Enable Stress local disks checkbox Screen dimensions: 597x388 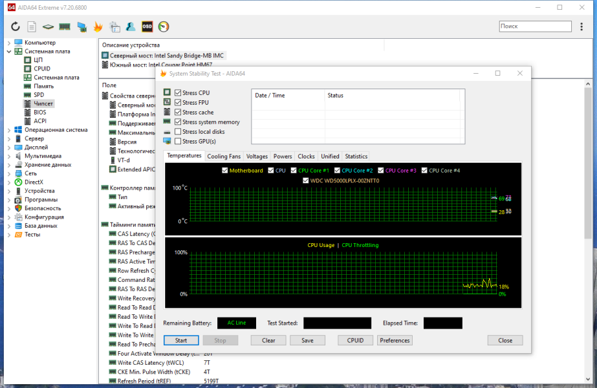(178, 131)
